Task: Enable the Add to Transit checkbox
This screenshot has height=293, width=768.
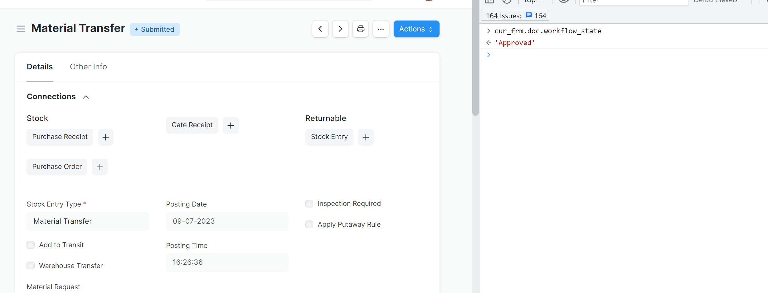Action: pos(31,245)
